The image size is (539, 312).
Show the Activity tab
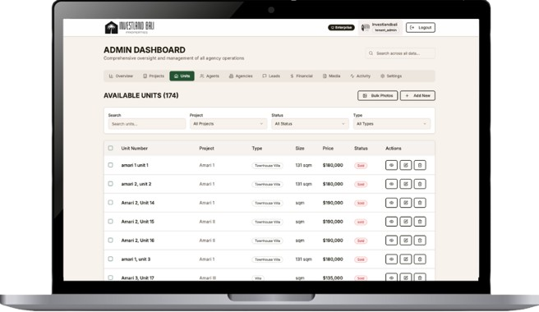[x=360, y=76]
